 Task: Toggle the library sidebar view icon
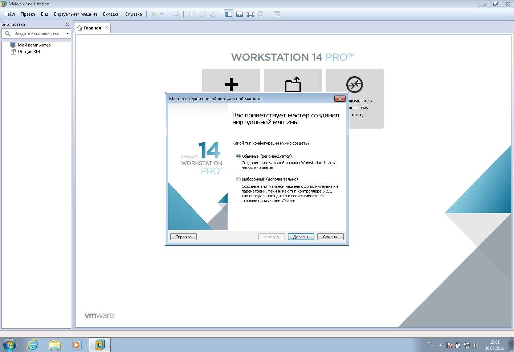(x=229, y=14)
